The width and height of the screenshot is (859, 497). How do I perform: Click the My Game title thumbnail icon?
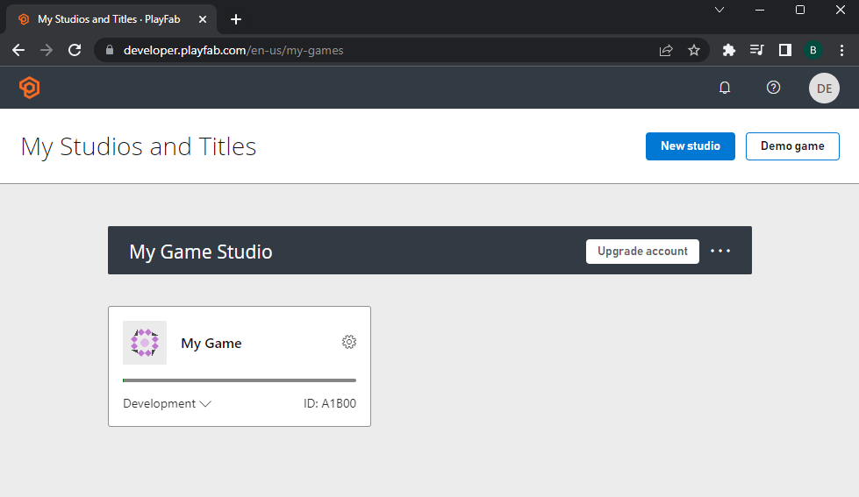(x=145, y=343)
